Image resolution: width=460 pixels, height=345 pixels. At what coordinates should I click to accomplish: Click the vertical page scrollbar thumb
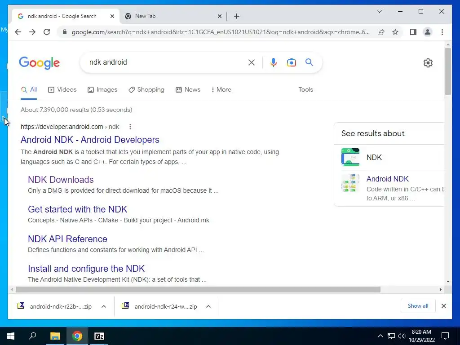[x=448, y=71]
